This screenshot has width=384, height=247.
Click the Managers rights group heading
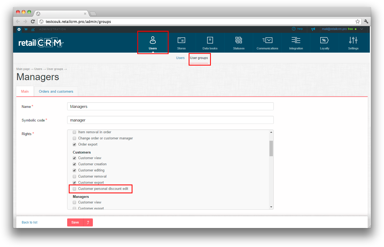(x=81, y=197)
